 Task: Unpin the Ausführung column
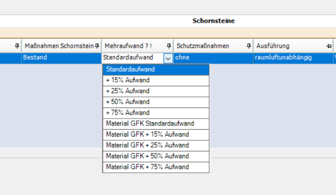[x=329, y=46]
